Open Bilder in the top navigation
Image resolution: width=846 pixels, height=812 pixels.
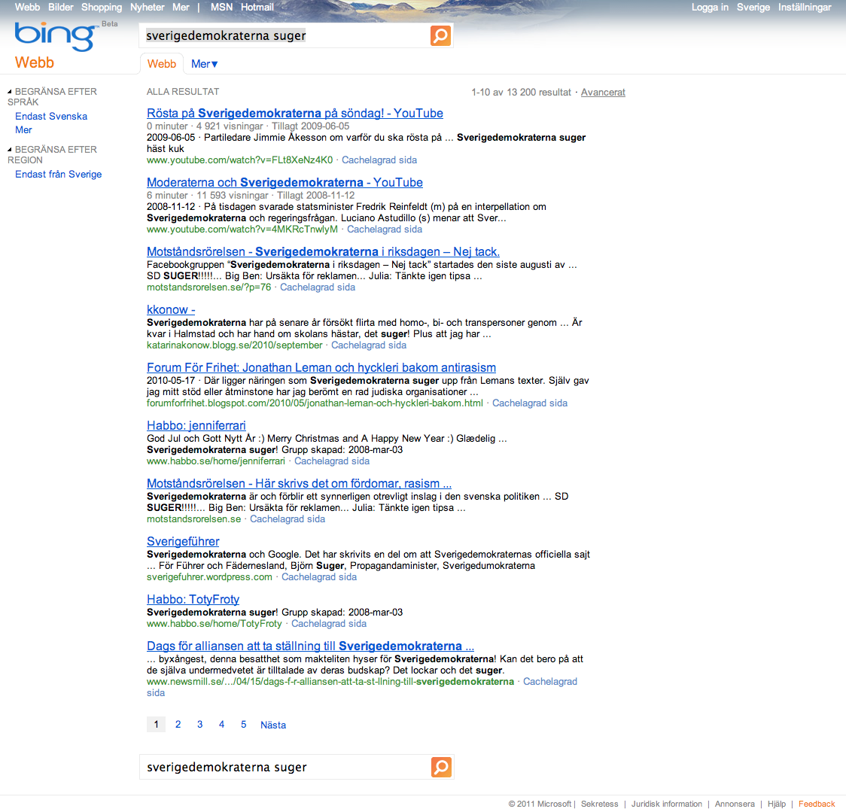pos(60,8)
